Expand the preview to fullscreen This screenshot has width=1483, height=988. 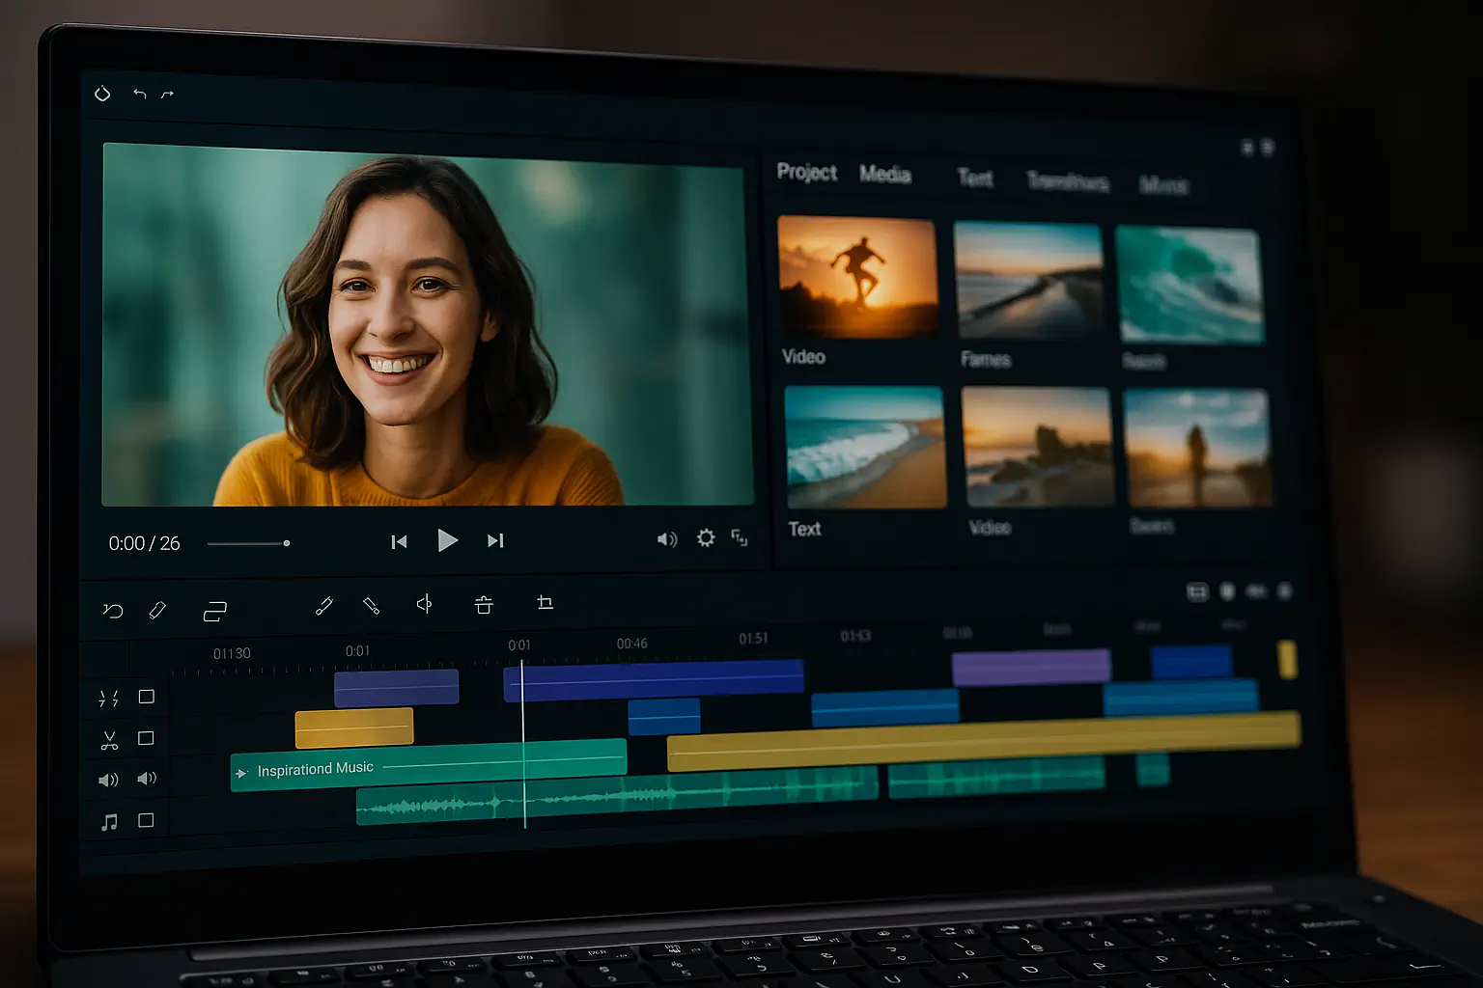click(x=740, y=537)
